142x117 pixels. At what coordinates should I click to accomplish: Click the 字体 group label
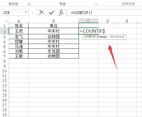click(63, 4)
